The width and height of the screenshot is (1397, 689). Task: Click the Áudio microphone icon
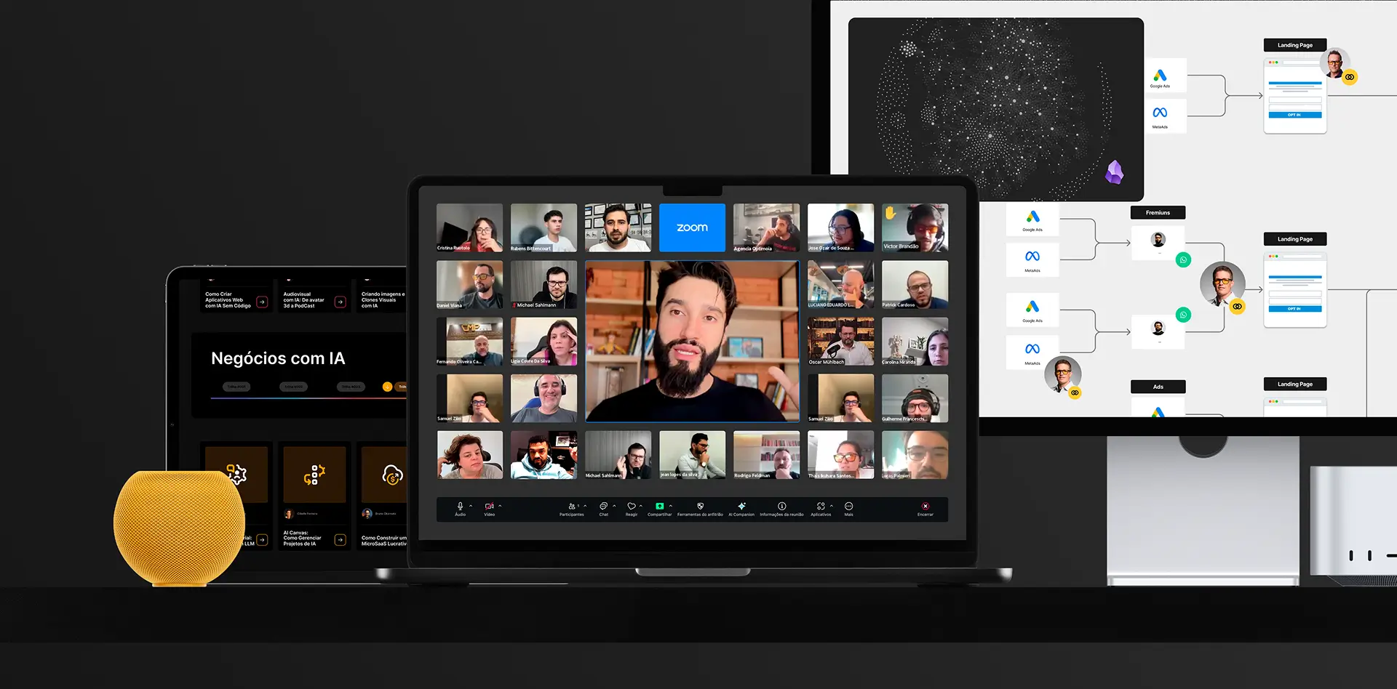460,507
